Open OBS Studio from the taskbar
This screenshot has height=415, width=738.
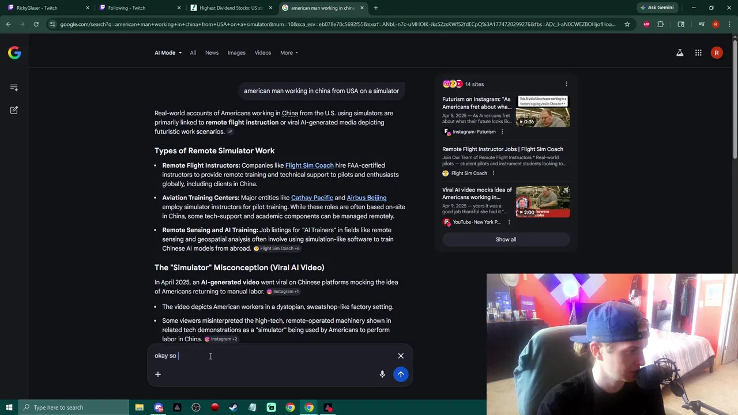tap(196, 408)
